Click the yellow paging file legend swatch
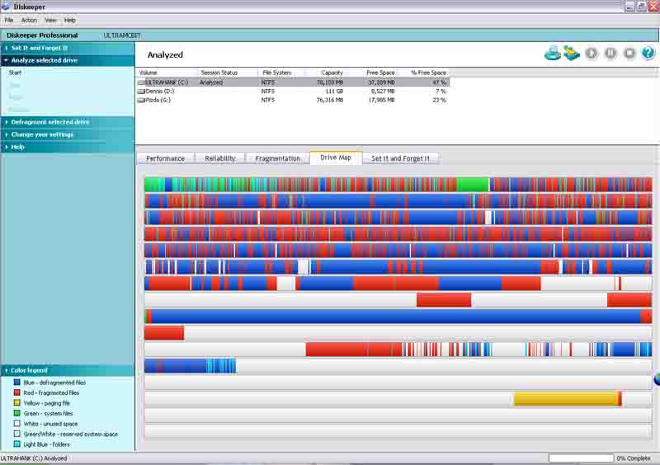 (x=16, y=403)
